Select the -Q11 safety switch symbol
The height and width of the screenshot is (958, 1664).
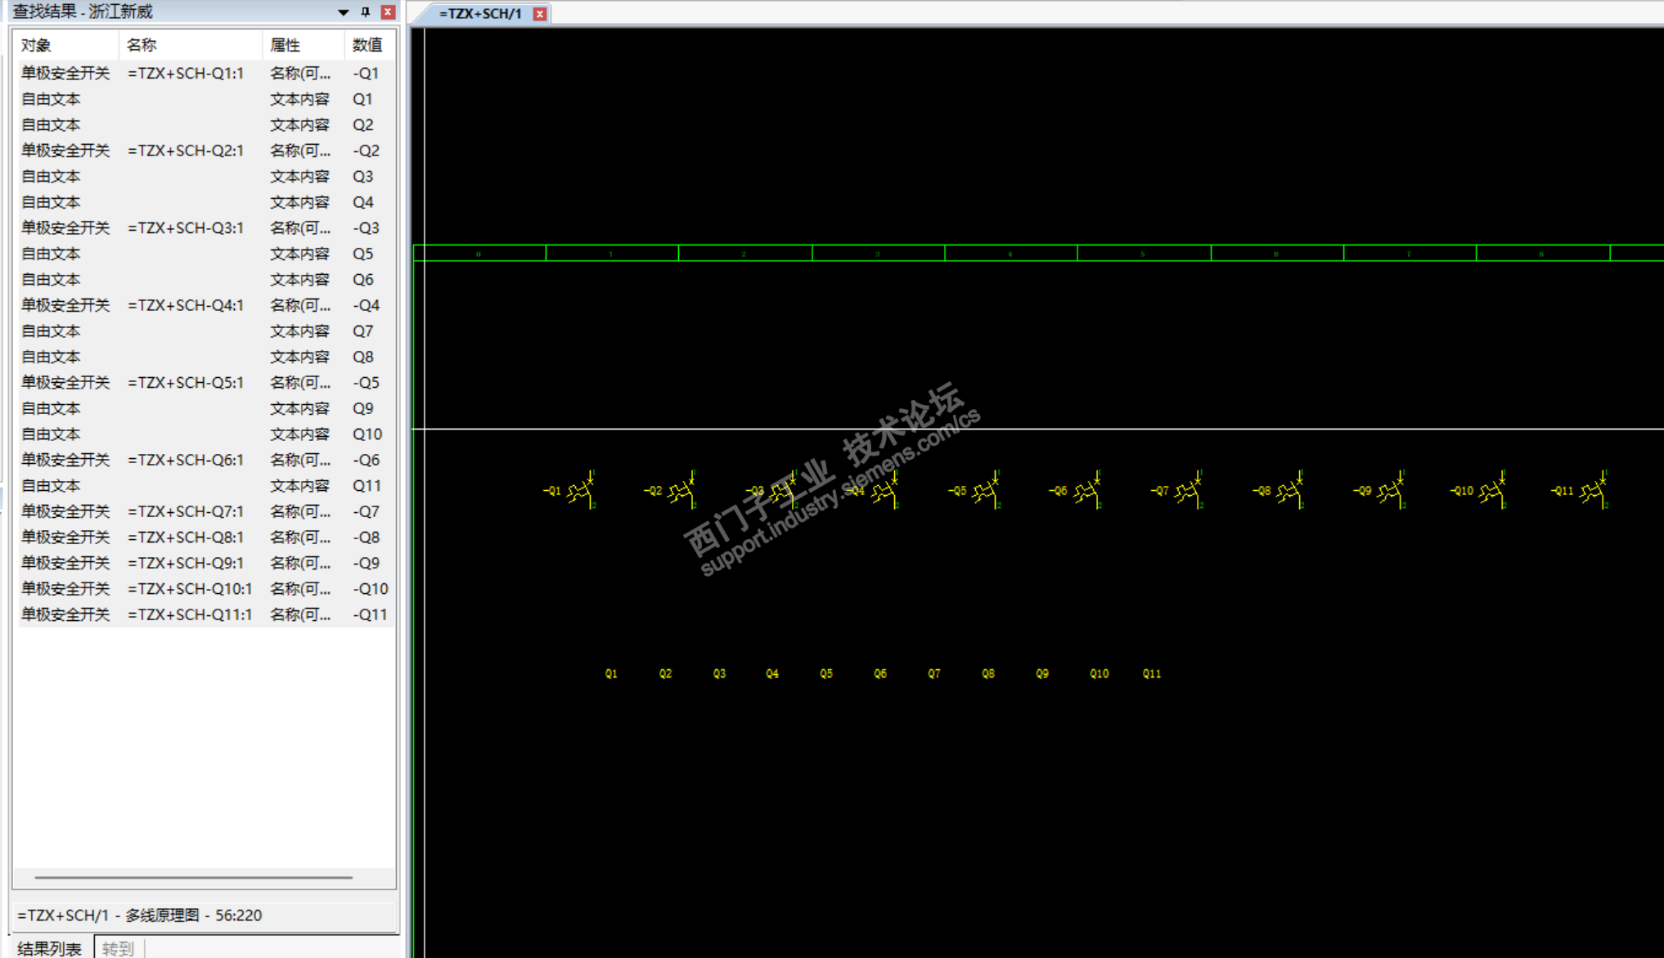tap(1594, 491)
